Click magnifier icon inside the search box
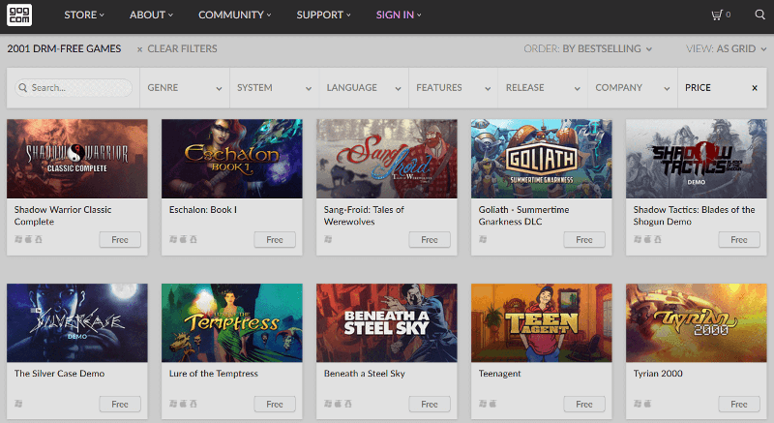The height and width of the screenshot is (423, 774). coord(22,88)
